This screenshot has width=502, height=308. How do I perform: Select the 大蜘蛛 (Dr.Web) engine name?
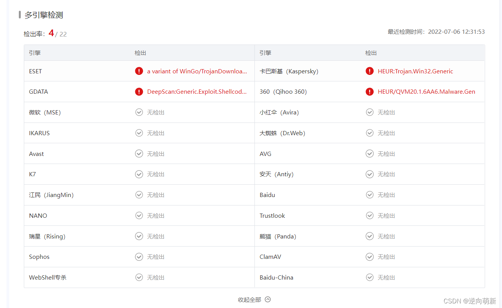pyautogui.click(x=283, y=133)
